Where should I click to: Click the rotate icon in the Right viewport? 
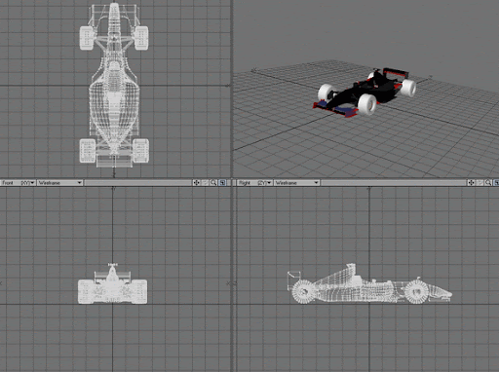click(480, 183)
